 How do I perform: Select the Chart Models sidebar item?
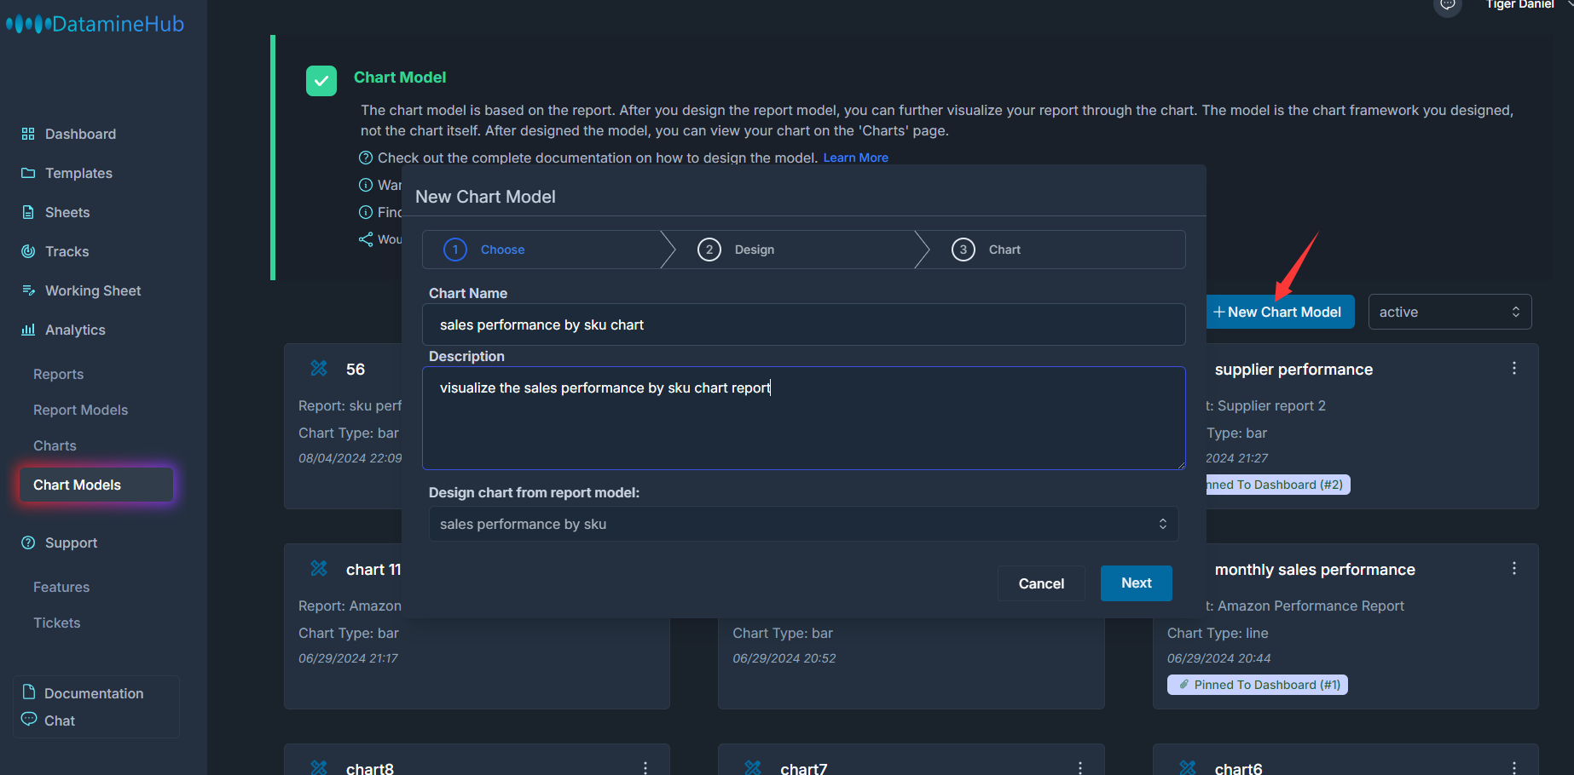95,485
